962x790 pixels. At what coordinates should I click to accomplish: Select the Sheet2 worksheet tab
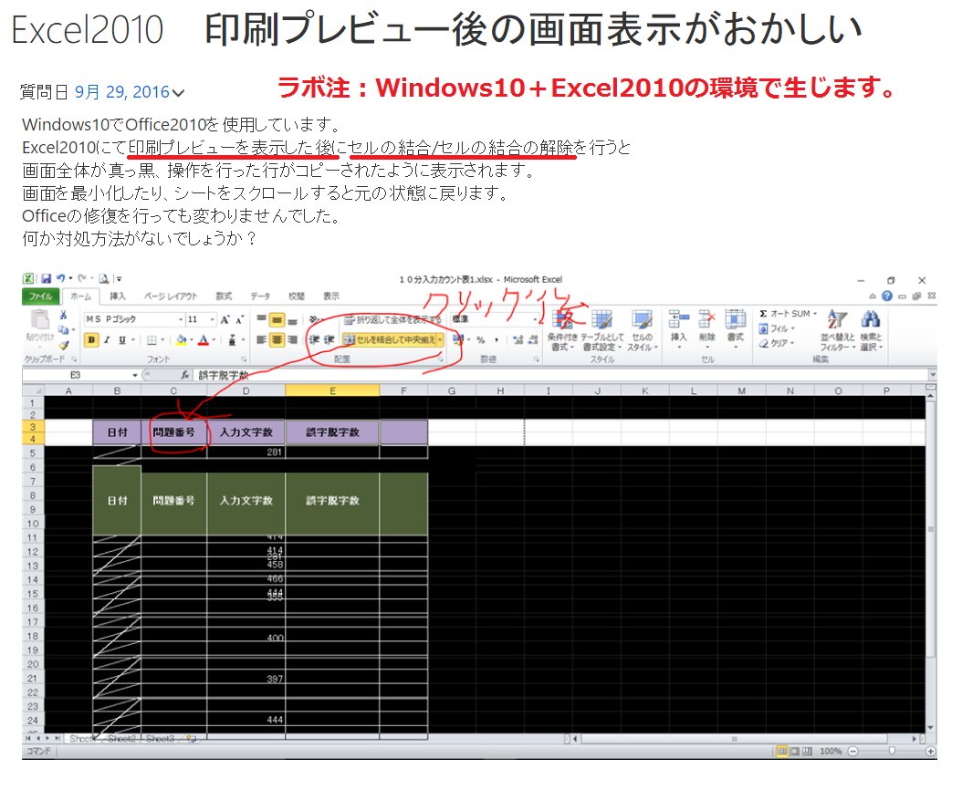pos(121,739)
